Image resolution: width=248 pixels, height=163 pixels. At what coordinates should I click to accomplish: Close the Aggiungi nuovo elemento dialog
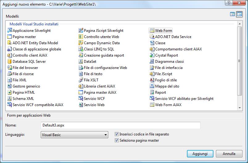pyautogui.click(x=239, y=2)
